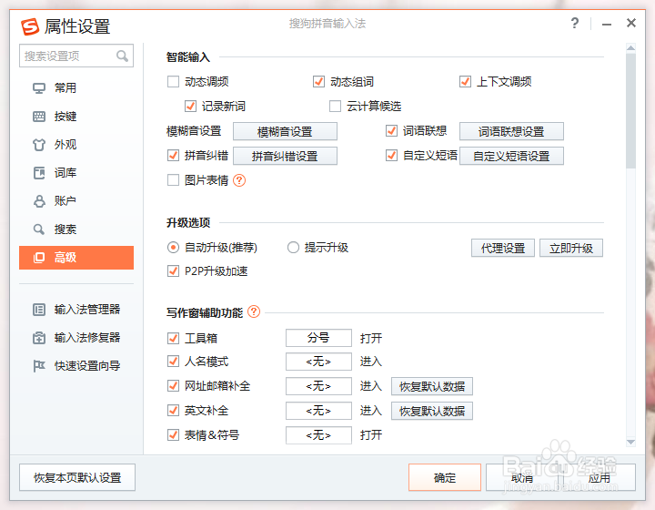Close the 属性设置 window
This screenshot has width=655, height=510.
(x=631, y=23)
